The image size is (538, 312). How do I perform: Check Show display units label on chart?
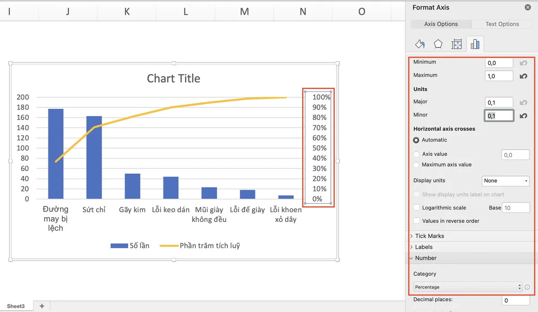click(x=417, y=194)
